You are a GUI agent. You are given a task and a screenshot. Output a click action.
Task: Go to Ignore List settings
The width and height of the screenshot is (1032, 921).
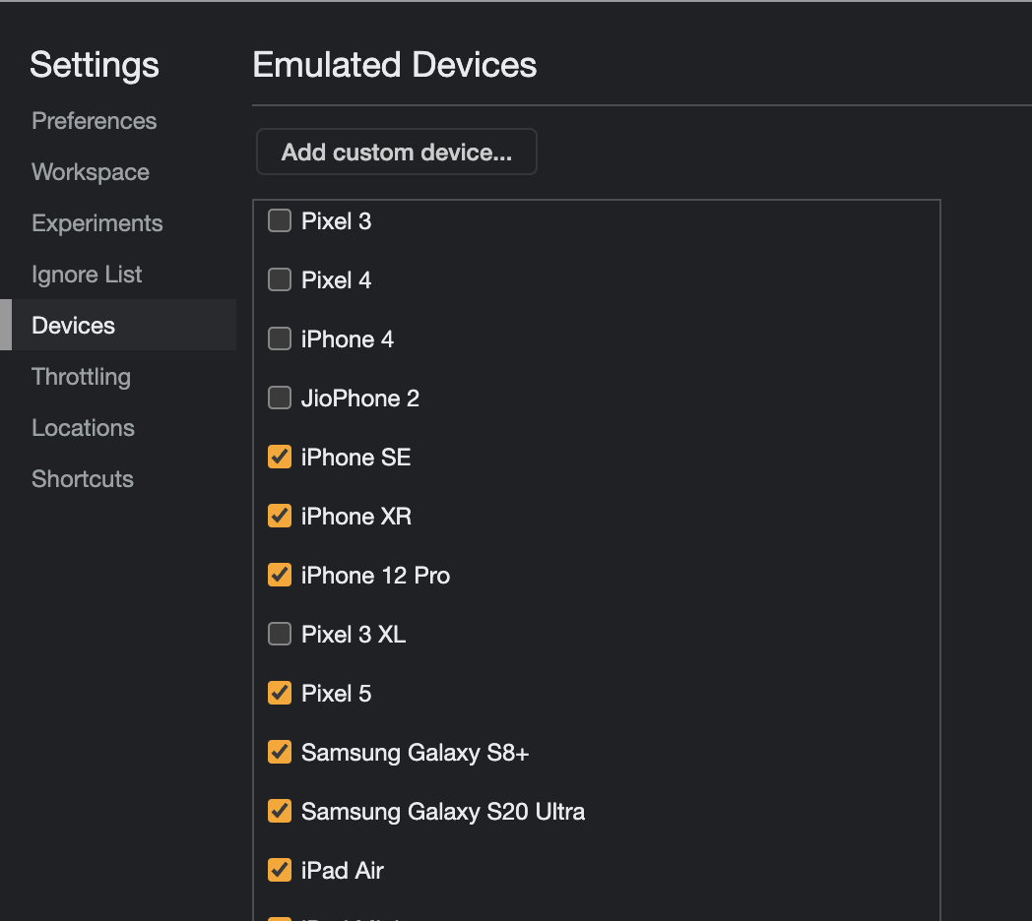(87, 275)
